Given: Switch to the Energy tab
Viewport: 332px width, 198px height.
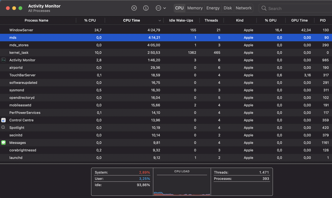Looking at the screenshot, I should point(213,8).
